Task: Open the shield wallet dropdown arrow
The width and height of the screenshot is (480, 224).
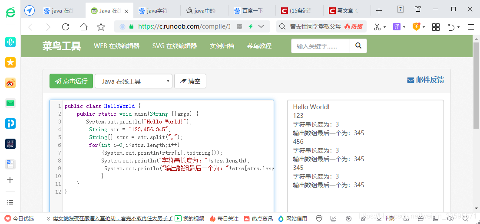Action: [x=424, y=27]
